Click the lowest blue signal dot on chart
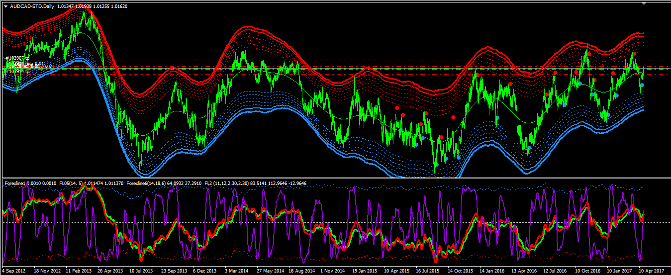 click(436, 165)
